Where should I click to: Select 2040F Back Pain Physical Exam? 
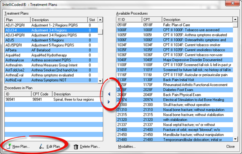(175, 95)
